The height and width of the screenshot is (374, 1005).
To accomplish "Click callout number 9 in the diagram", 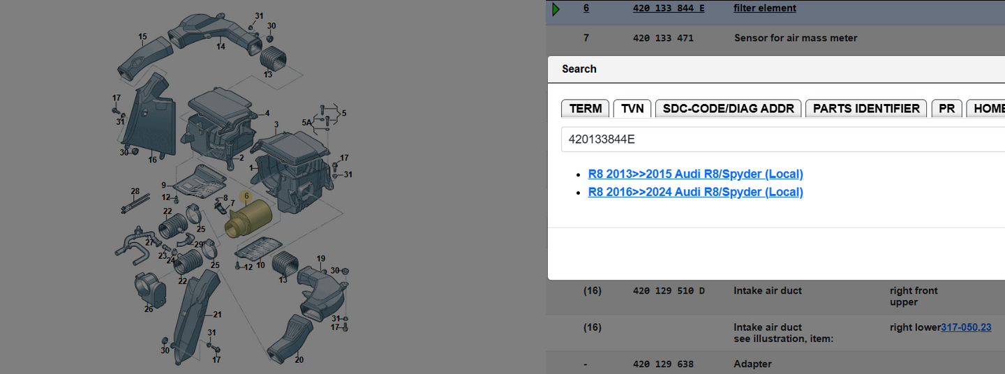I will 164,185.
